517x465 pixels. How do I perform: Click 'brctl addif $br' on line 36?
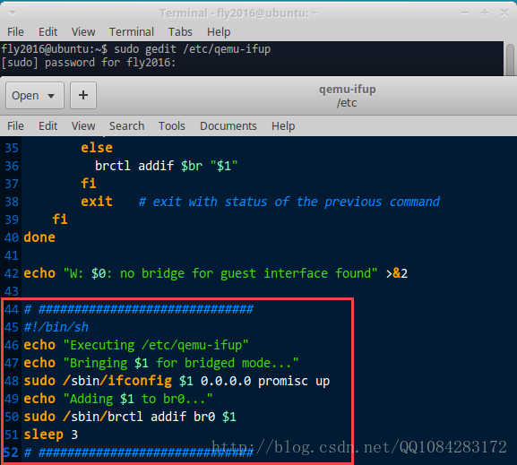point(149,166)
